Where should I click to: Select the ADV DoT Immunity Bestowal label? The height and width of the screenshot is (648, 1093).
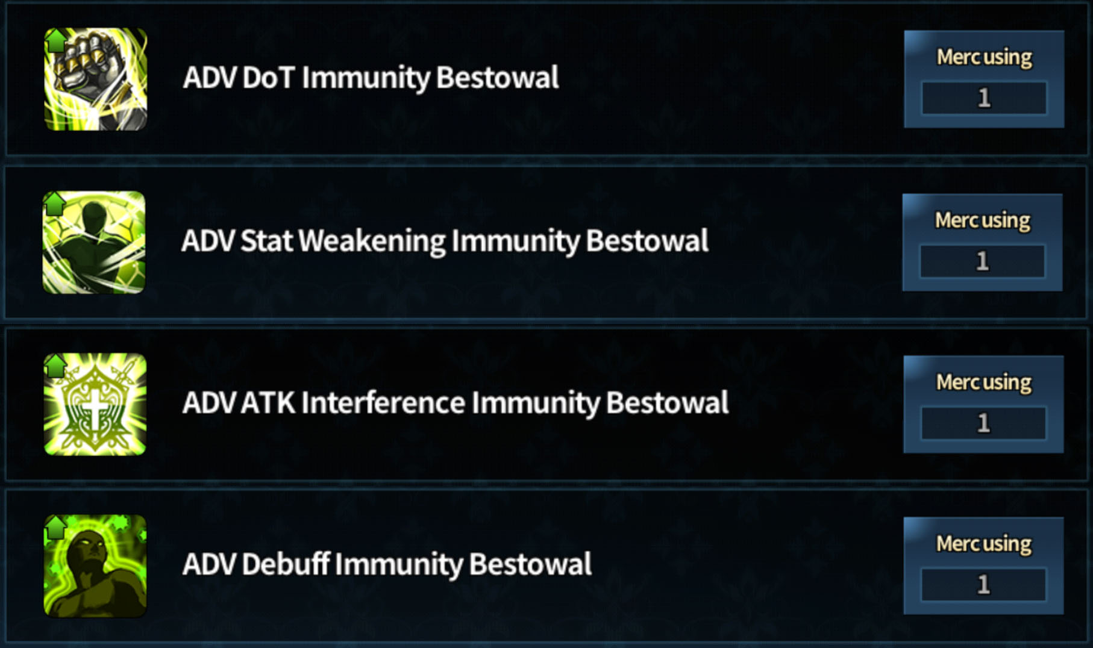tap(371, 78)
